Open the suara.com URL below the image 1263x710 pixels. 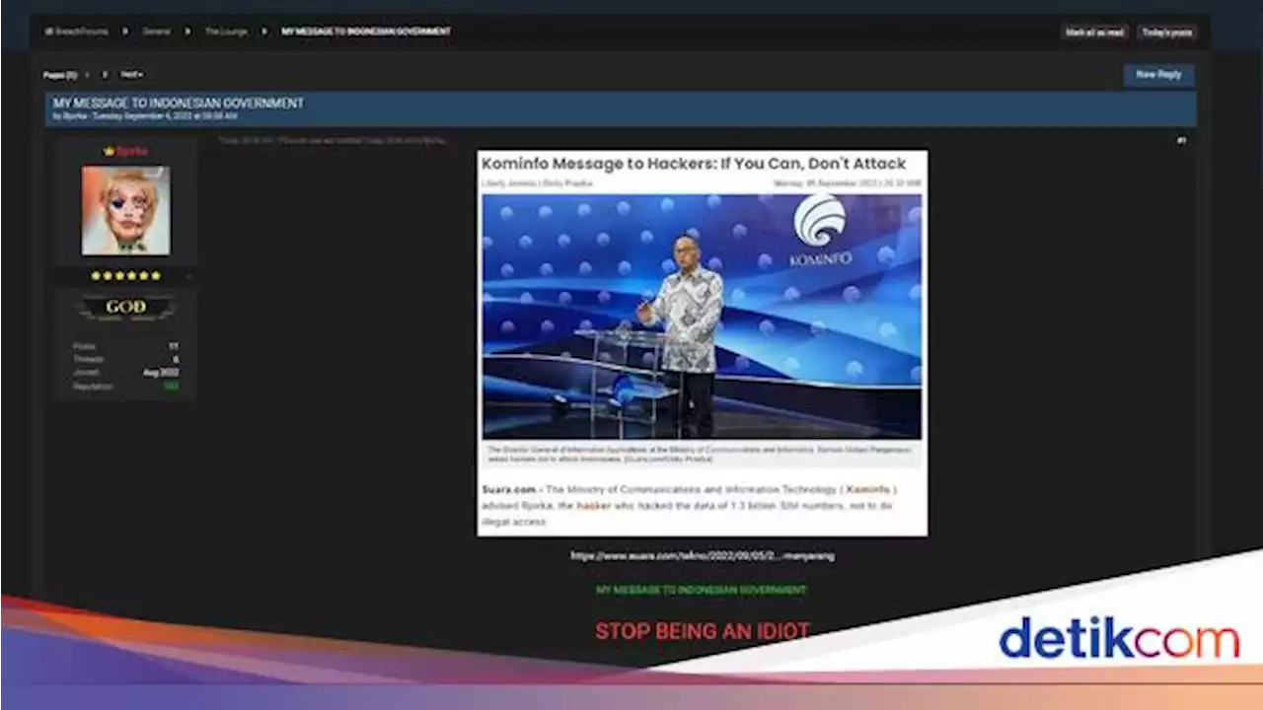point(703,556)
